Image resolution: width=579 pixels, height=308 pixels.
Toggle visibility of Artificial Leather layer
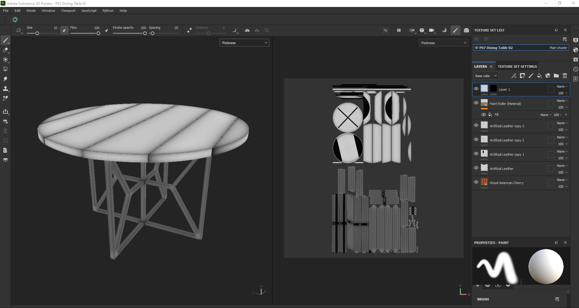[476, 168]
